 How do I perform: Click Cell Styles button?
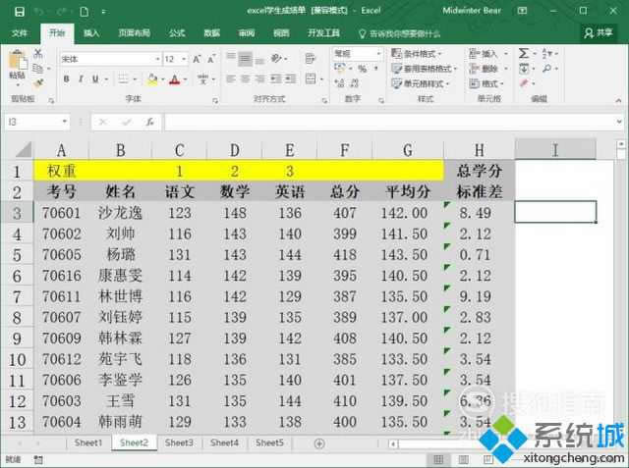coord(421,83)
